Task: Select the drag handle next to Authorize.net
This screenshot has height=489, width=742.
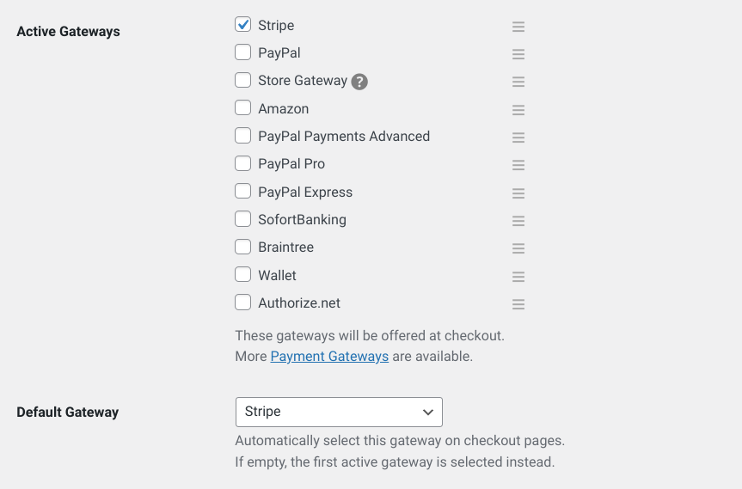Action: [x=518, y=304]
